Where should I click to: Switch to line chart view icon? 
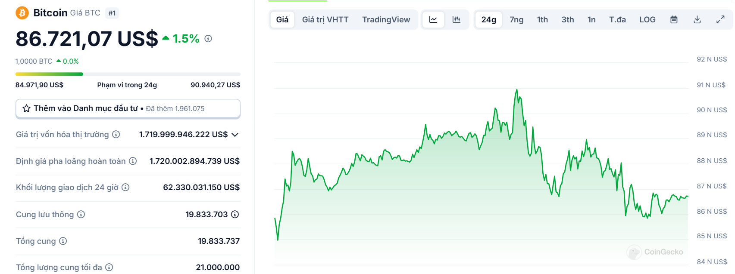tap(433, 19)
